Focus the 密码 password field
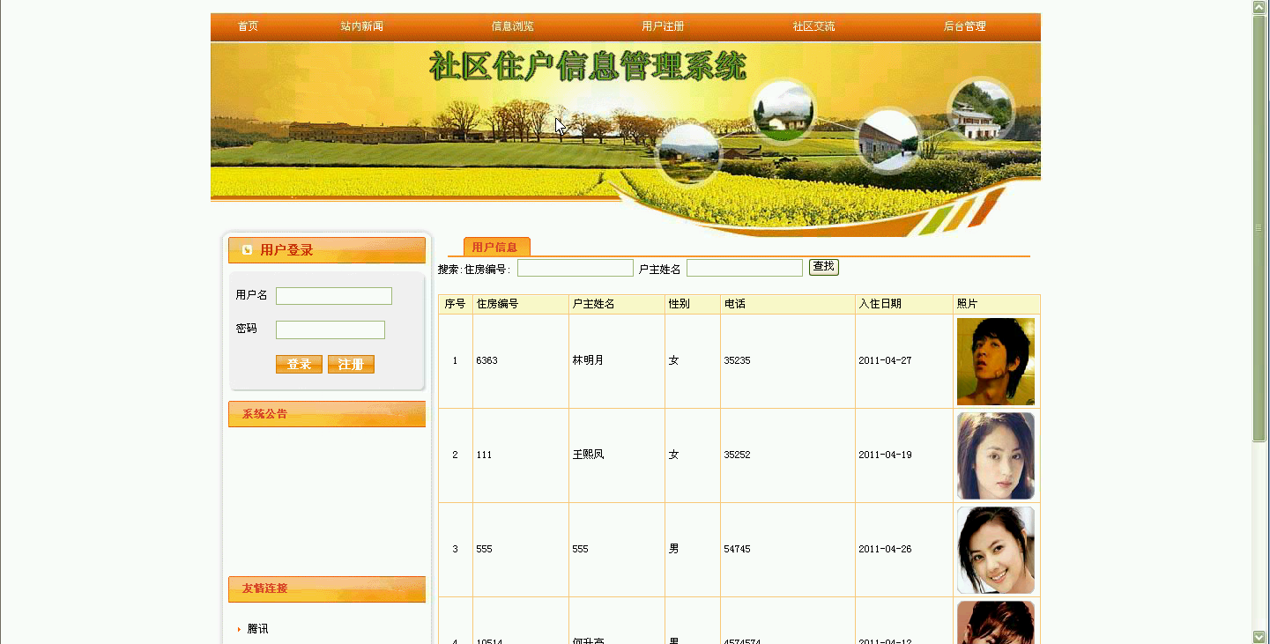 (x=330, y=329)
